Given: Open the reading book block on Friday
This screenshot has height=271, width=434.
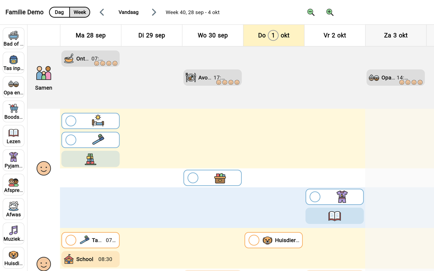Looking at the screenshot, I should pos(335,216).
